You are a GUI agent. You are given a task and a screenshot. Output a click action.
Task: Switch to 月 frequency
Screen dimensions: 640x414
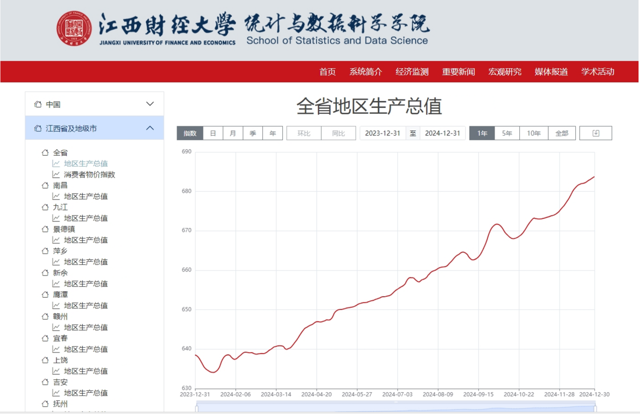point(233,133)
